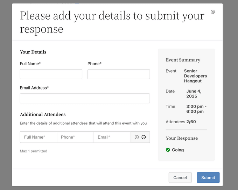The image size is (238, 190).
Task: Click the Senior Developers Hangout event name
Action: tap(195, 76)
